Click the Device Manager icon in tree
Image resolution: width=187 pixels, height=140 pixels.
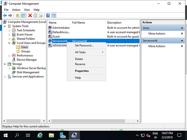(x=14, y=60)
